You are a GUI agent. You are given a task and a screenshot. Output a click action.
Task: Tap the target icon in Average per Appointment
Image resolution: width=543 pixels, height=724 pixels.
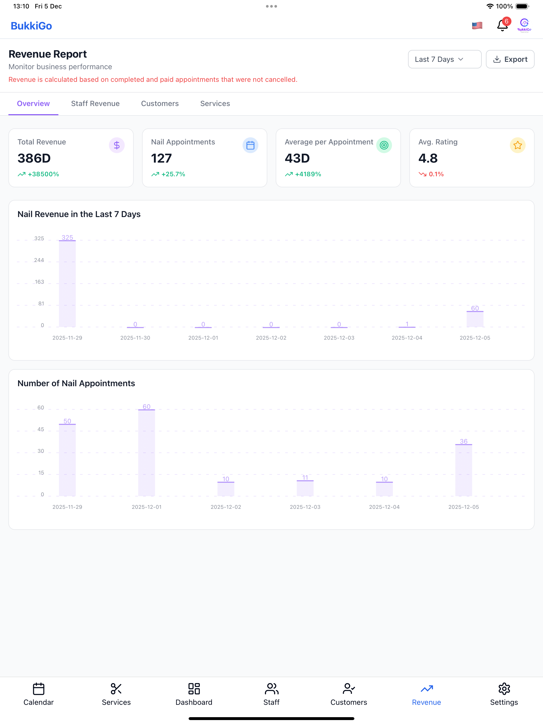[384, 145]
